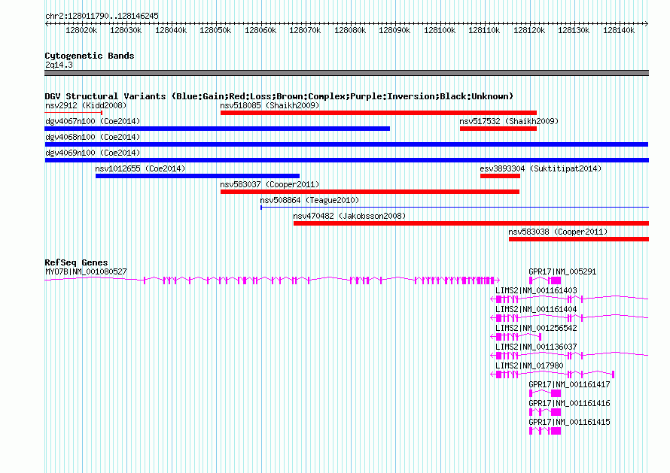Screen dimensions: 670x473
Task: Select the DGV Structural Variants track title
Action: [279, 96]
